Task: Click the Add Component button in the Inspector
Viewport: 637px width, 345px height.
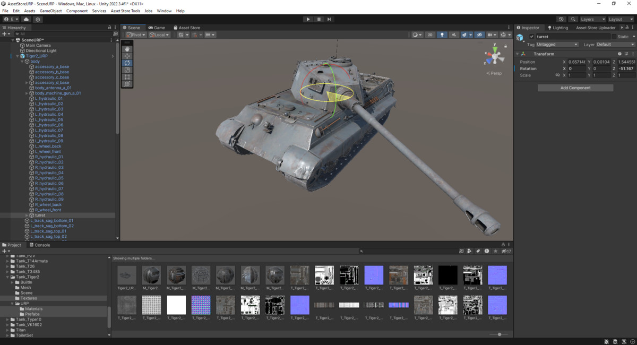Action: (x=575, y=87)
